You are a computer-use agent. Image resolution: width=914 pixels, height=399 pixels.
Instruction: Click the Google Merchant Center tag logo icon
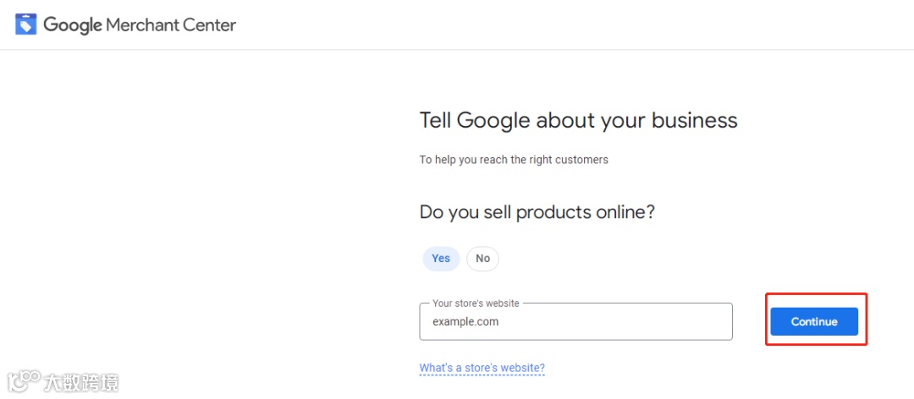26,25
